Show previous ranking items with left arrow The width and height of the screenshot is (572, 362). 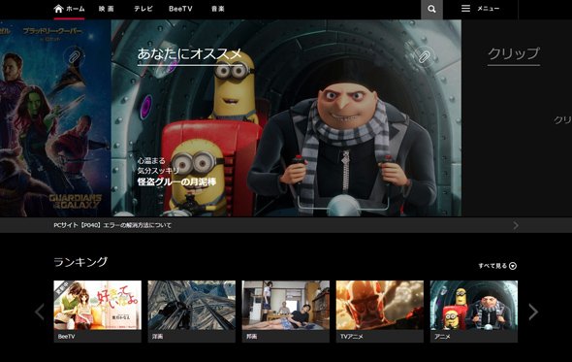(40, 312)
